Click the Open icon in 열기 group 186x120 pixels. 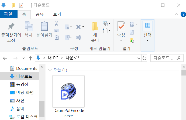pyautogui.click(x=132, y=24)
